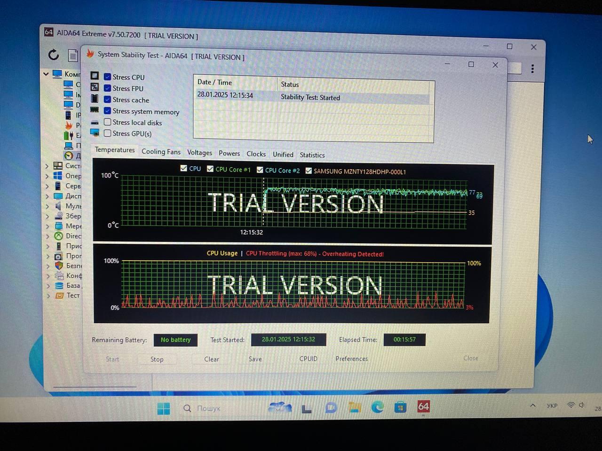Click the Clear button
Screen dimensions: 602x451
coord(212,359)
